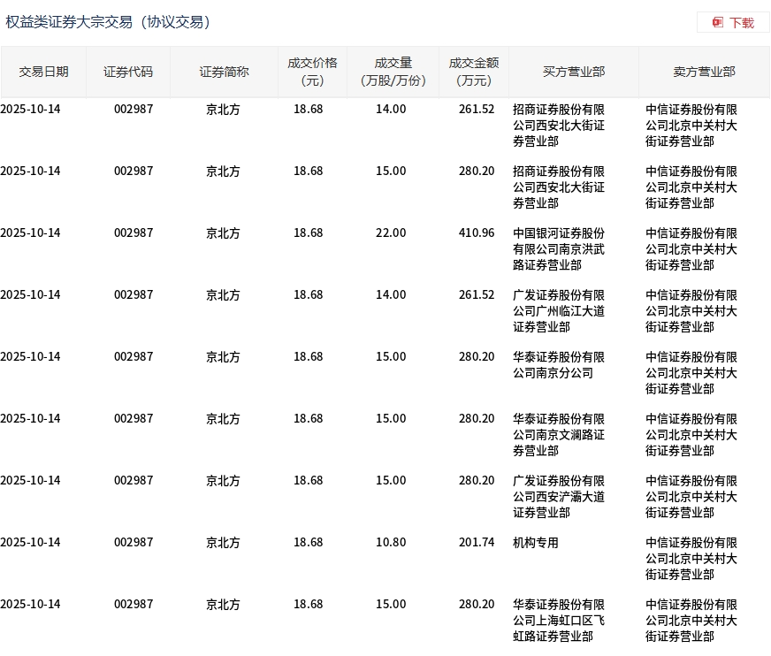Image resolution: width=771 pixels, height=656 pixels.
Task: Click the 410.96 amount cell
Action: pyautogui.click(x=477, y=233)
